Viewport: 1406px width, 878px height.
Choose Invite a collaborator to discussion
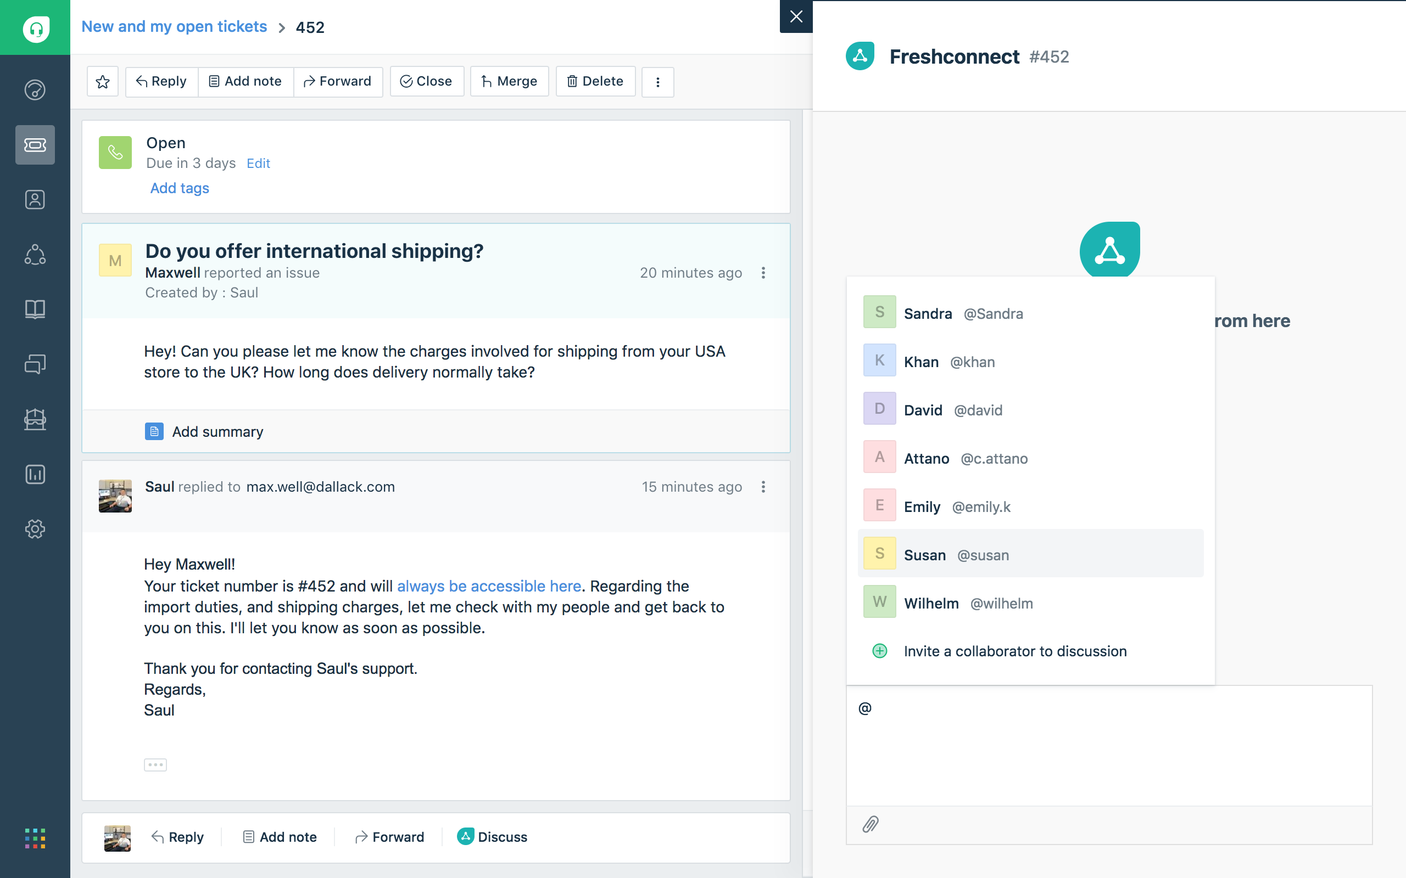[1014, 651]
